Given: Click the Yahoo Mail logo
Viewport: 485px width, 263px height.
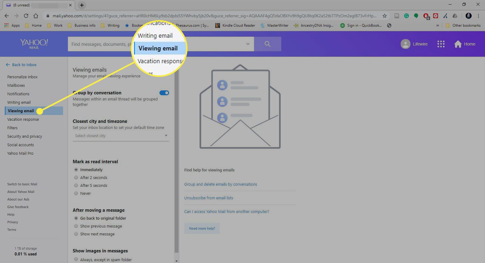Looking at the screenshot, I should coord(34,44).
